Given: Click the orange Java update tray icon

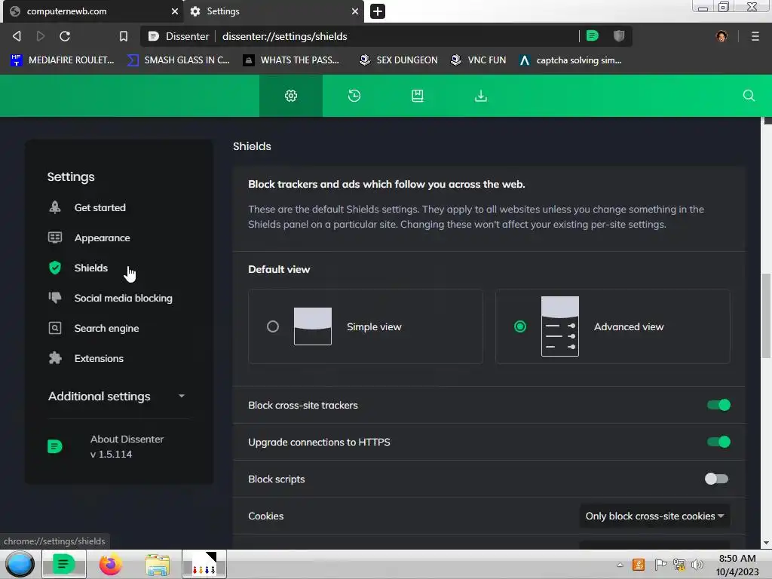Looking at the screenshot, I should tap(639, 565).
